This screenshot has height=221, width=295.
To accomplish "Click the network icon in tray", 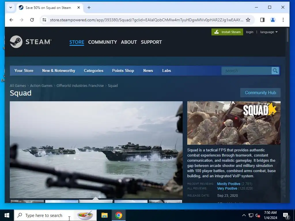I will pyautogui.click(x=251, y=215).
